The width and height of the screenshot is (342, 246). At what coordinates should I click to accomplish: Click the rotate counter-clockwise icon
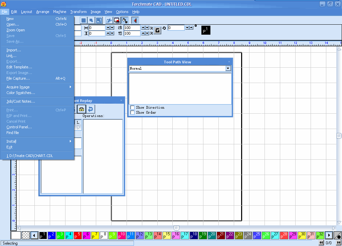(164, 28)
